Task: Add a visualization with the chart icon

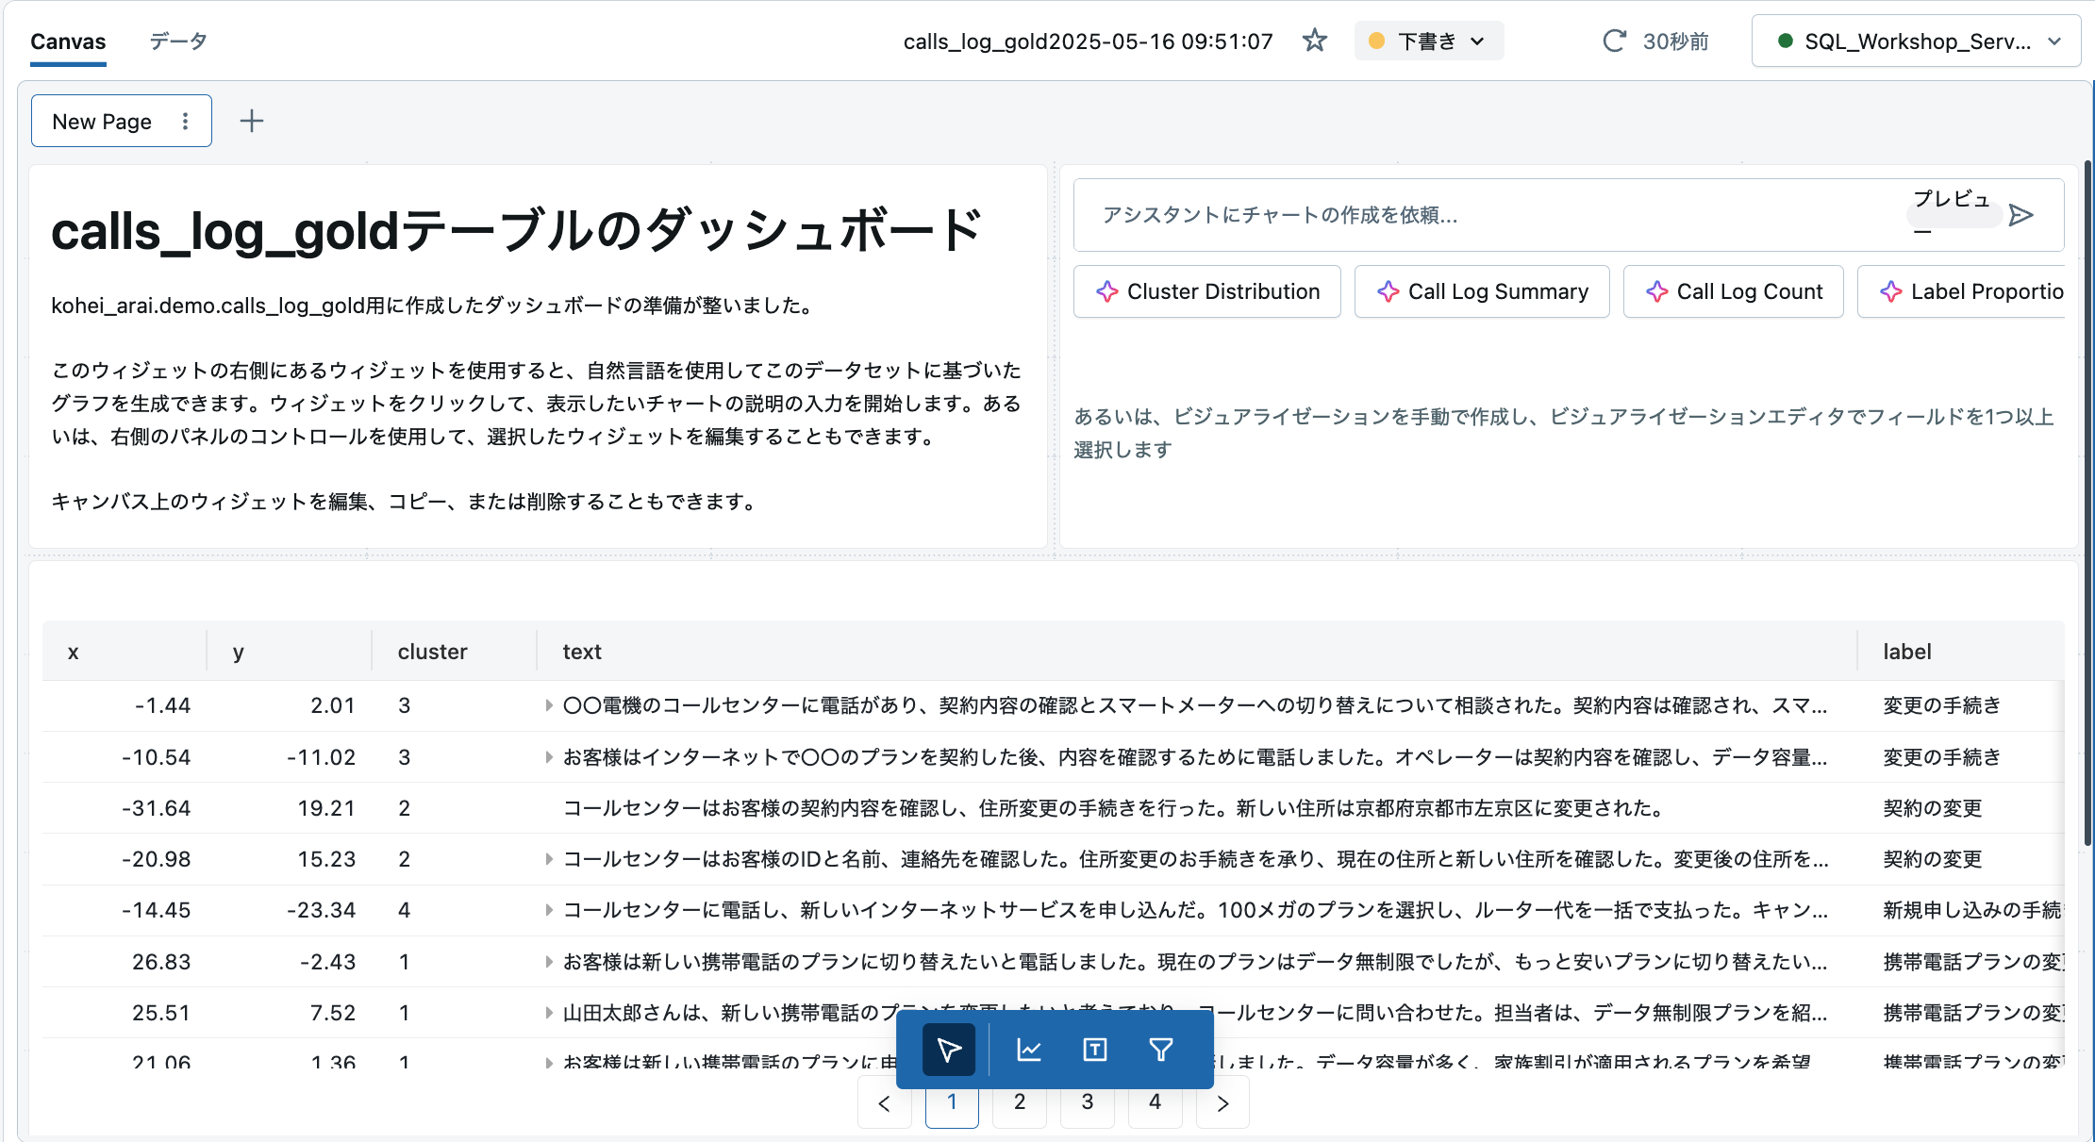Action: pos(1028,1050)
